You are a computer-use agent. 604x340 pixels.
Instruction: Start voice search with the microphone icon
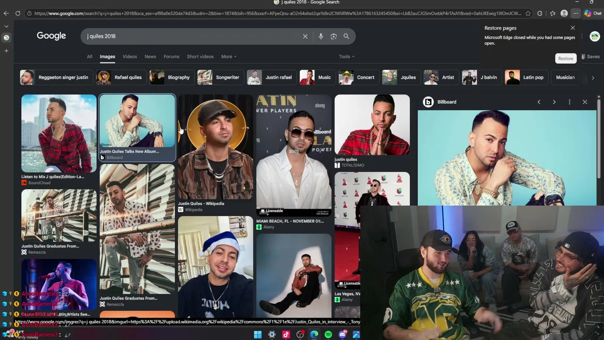(321, 36)
